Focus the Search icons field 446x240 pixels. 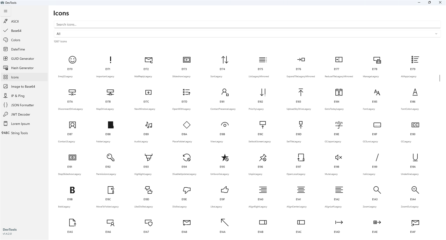pos(247,24)
